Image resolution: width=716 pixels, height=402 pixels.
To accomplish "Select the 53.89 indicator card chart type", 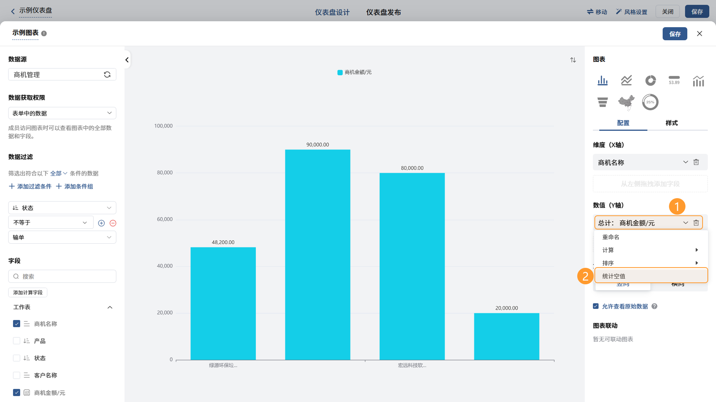I will [674, 80].
